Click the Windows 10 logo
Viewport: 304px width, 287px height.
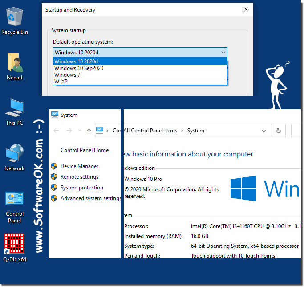pyautogui.click(x=243, y=189)
